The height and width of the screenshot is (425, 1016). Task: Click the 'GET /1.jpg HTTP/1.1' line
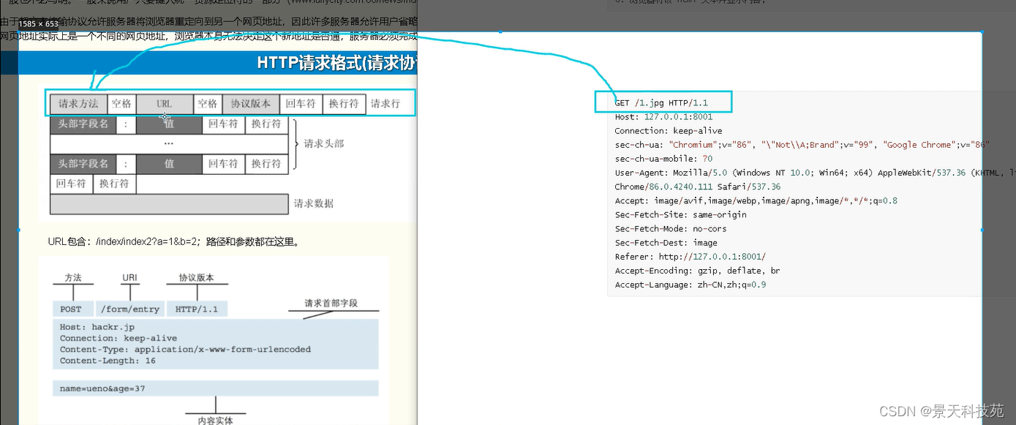661,102
